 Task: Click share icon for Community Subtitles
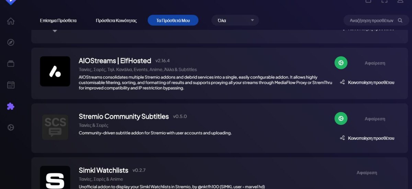[342, 138]
